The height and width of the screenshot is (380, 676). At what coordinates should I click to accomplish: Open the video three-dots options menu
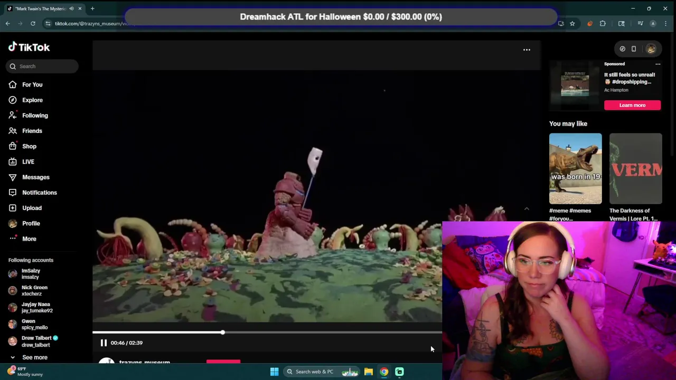coord(527,50)
